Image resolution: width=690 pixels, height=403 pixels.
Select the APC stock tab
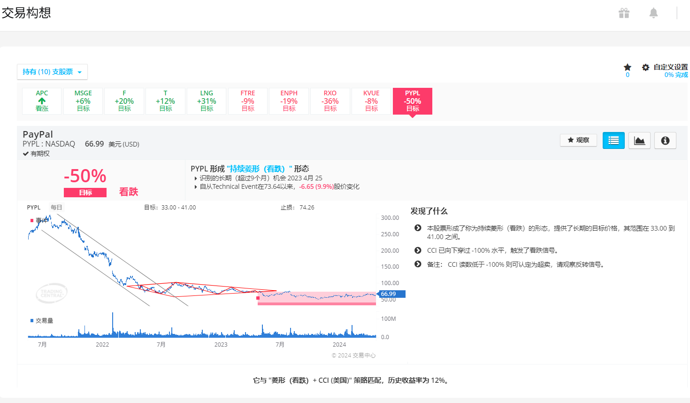point(42,101)
